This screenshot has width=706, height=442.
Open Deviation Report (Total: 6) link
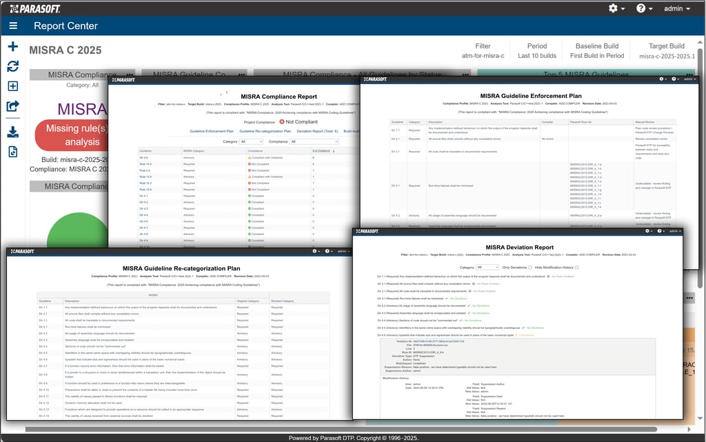point(317,131)
